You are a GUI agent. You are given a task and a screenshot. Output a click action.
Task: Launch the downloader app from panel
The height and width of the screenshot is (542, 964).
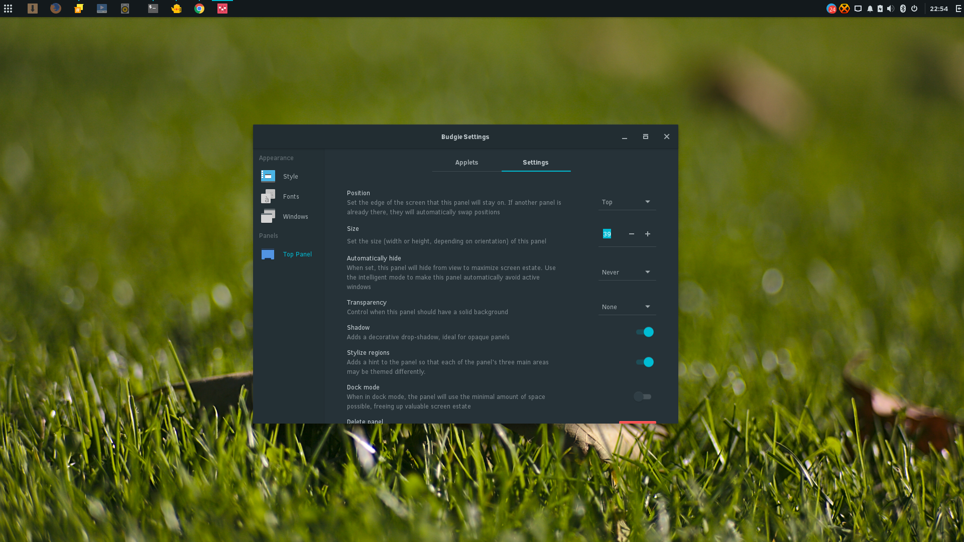33,9
